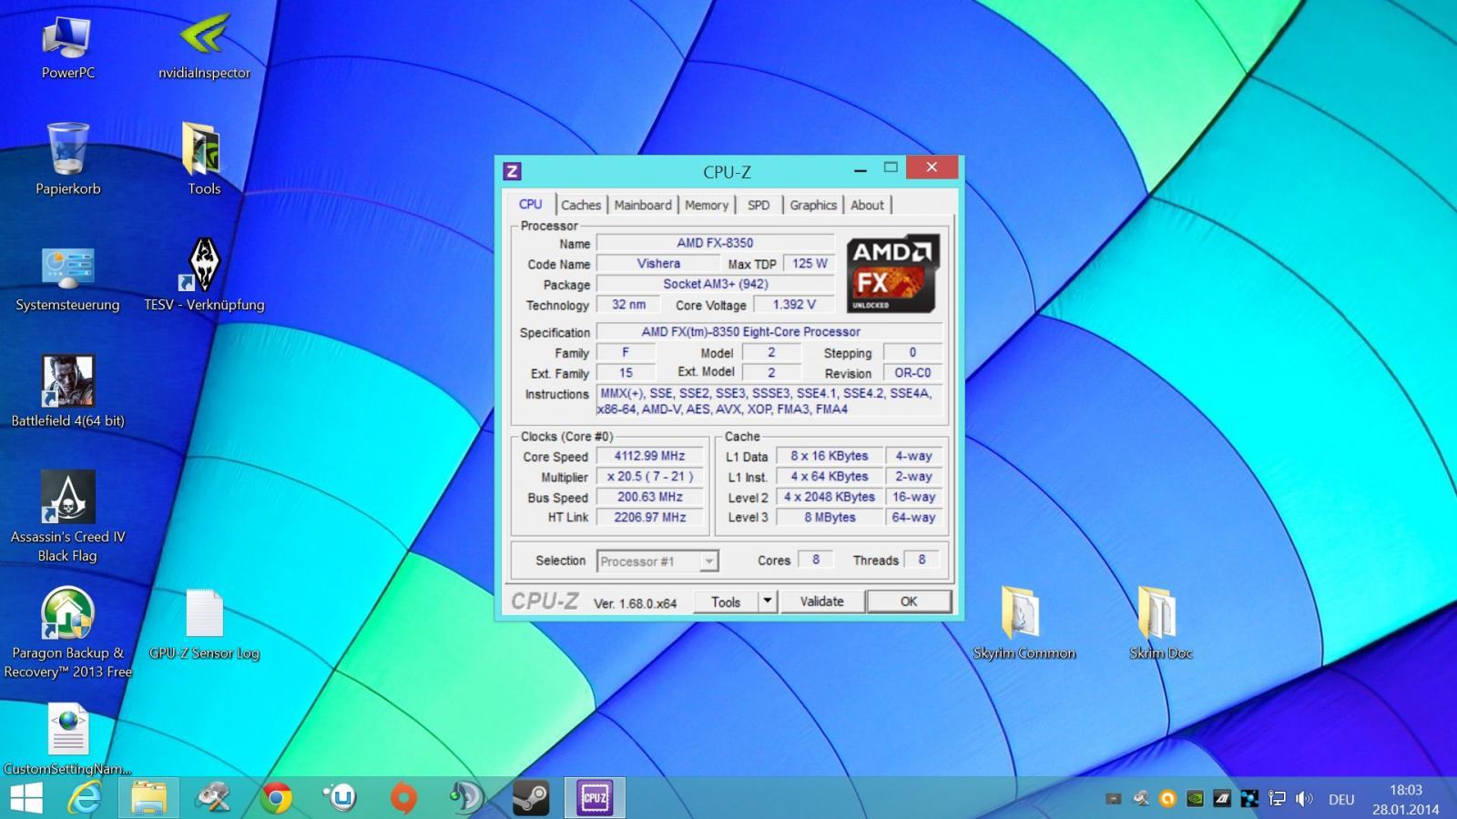Click the Max TDP 125 W value
The image size is (1457, 819).
[809, 264]
